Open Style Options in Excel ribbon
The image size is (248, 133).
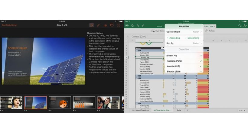click(158, 31)
